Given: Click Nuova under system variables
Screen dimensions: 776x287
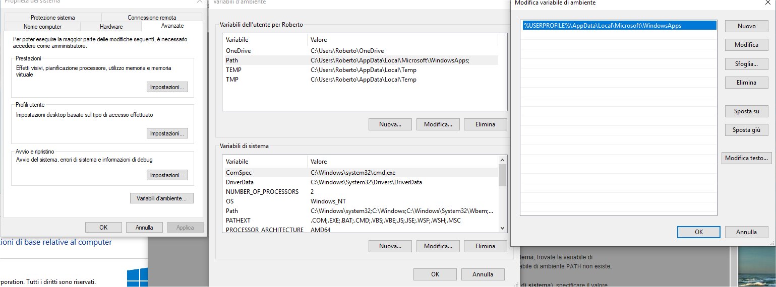Looking at the screenshot, I should pos(390,246).
